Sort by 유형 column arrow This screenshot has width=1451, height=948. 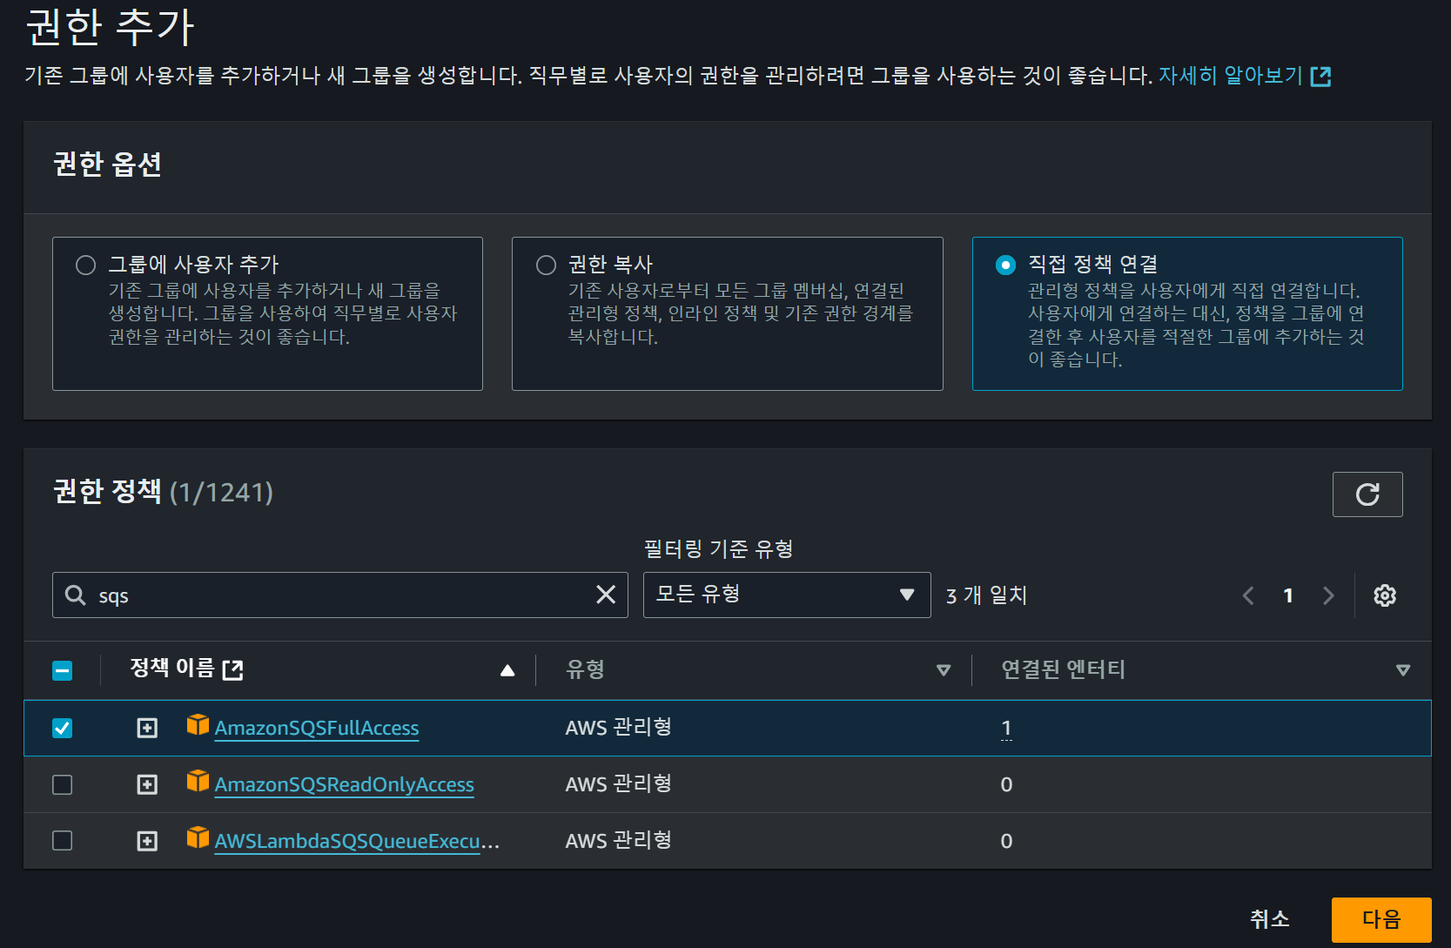(x=944, y=670)
